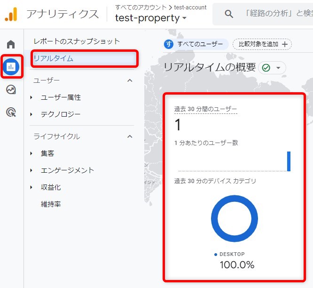Image resolution: width=313 pixels, height=288 pixels.
Task: Open the 維持率 report link
Action: pos(51,204)
